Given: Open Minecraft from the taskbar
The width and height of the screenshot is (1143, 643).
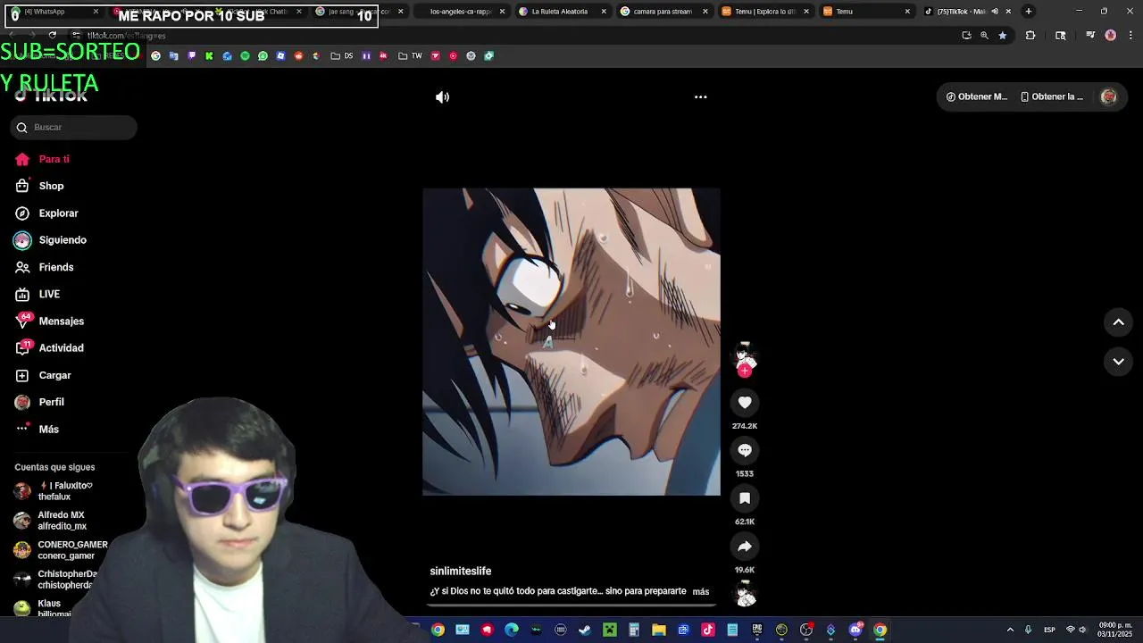Looking at the screenshot, I should coord(609,630).
